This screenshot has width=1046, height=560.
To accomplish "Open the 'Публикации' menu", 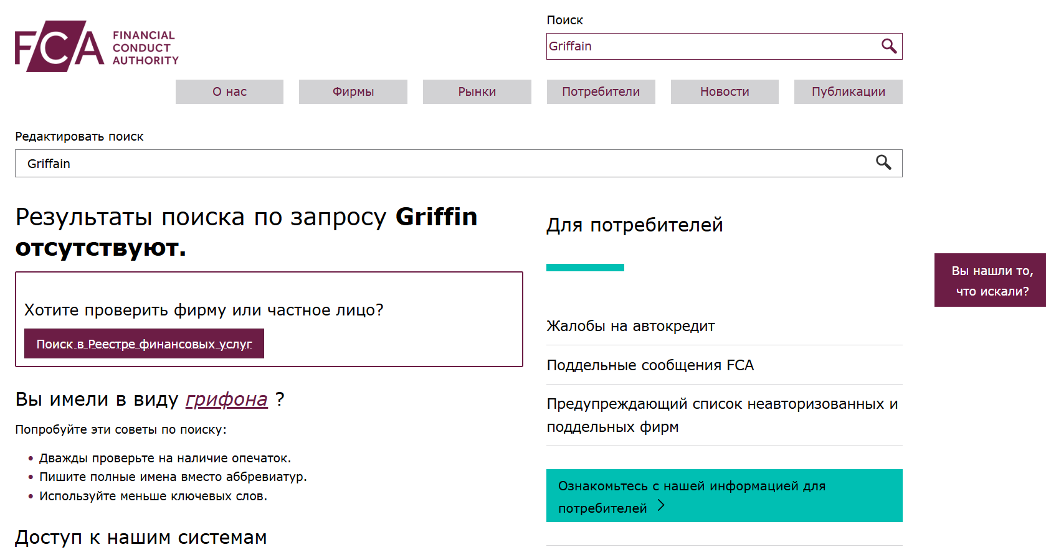I will point(849,91).
